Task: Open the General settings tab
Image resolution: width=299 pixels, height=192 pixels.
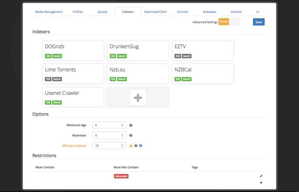Action: coord(236,12)
